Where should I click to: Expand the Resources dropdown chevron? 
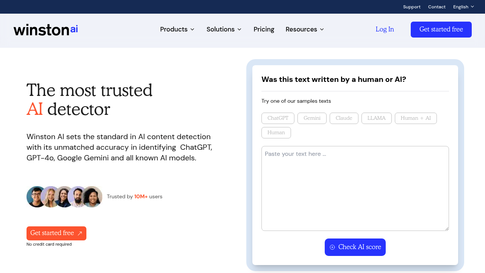pyautogui.click(x=322, y=30)
